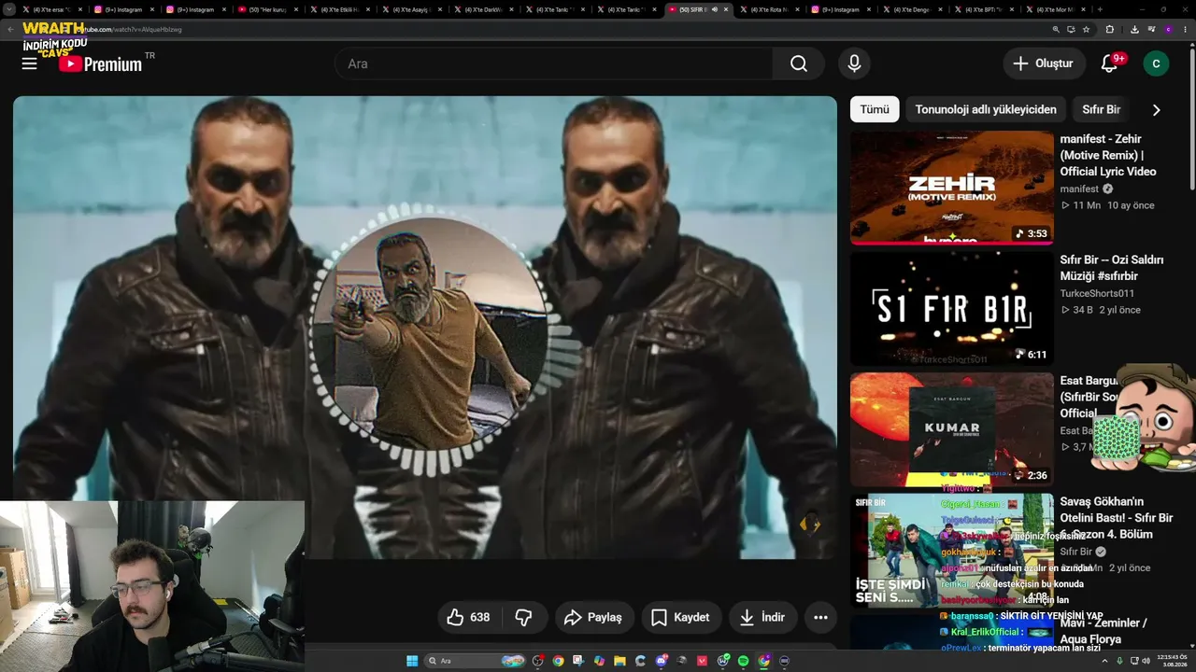The image size is (1196, 672).
Task: Open the S1 F1R B1R video thumbnail
Action: 951,309
